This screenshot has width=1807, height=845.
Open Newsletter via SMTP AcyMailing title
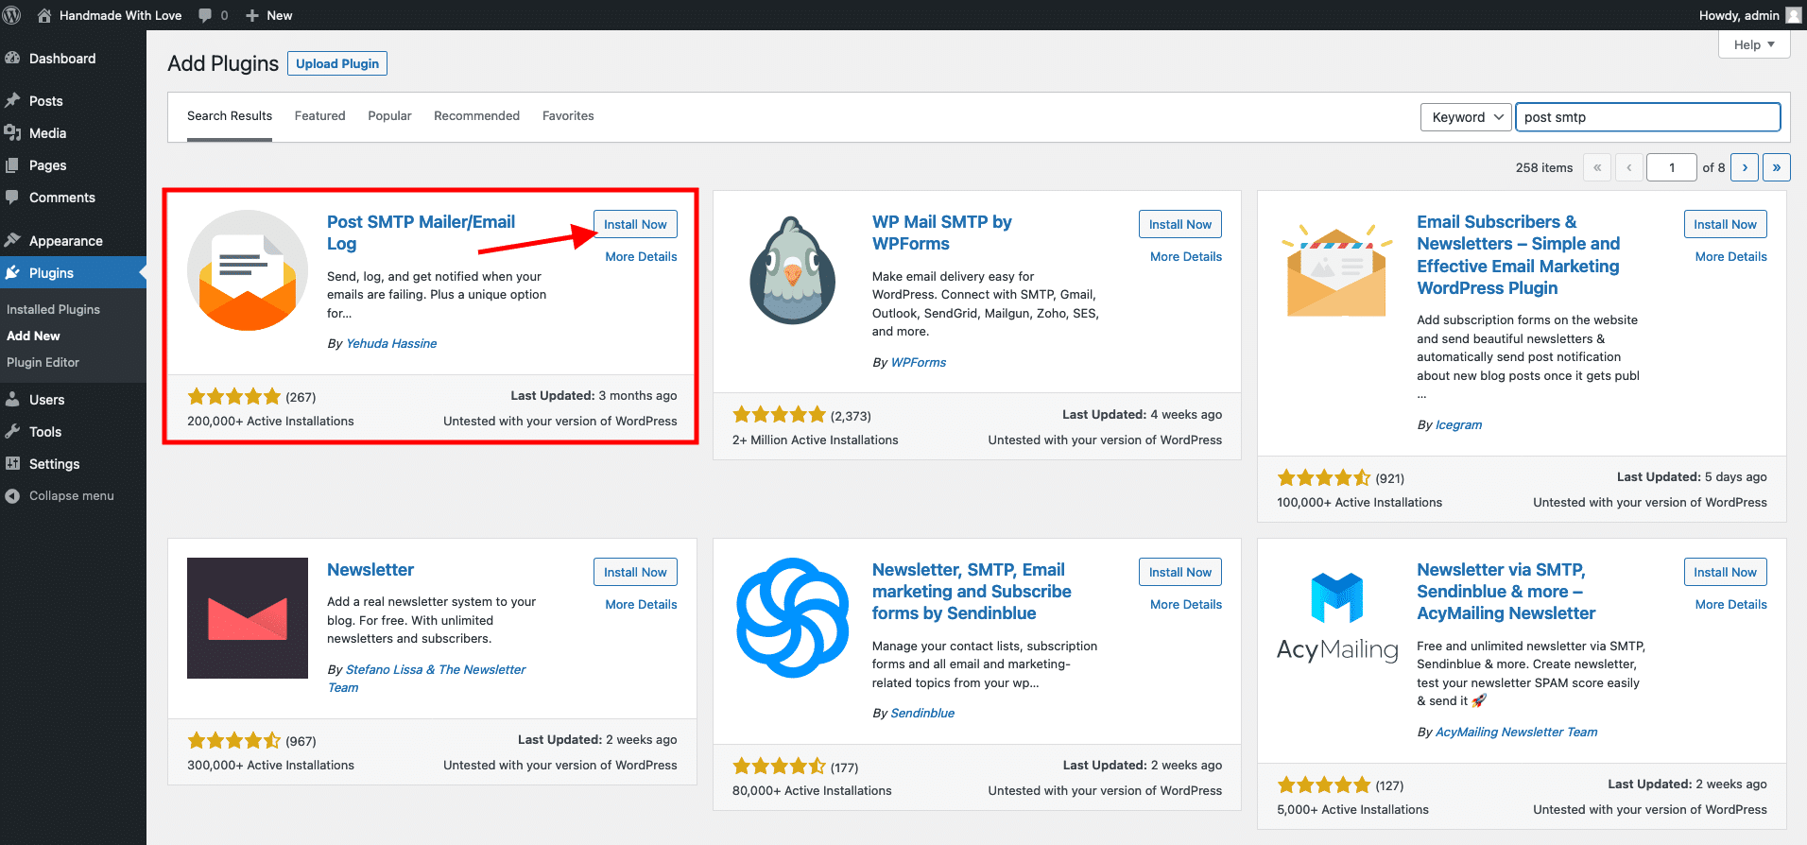(1506, 592)
